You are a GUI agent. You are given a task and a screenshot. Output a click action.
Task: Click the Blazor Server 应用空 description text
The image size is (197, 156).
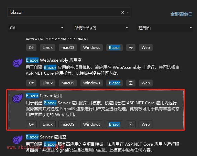(102, 147)
